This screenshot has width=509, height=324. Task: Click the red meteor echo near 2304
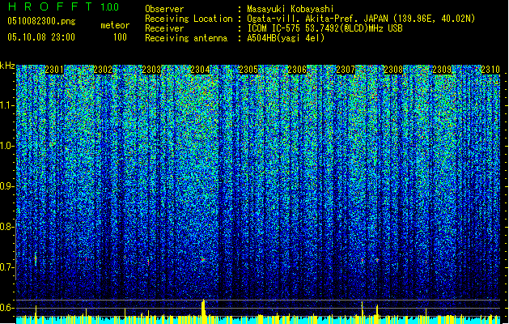tap(203, 260)
